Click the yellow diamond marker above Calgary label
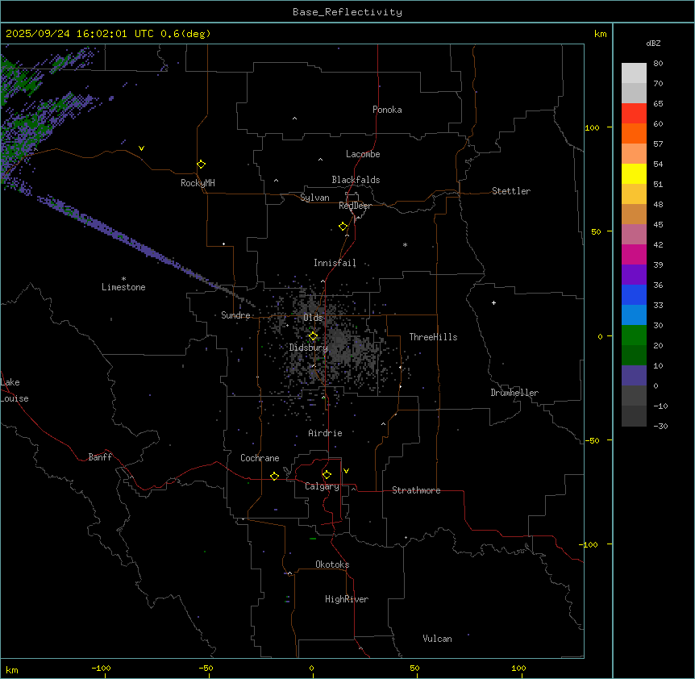 coord(327,475)
